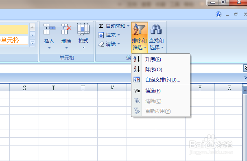Open the AutoSum (自动求和) dropdown arrow

tap(128, 26)
